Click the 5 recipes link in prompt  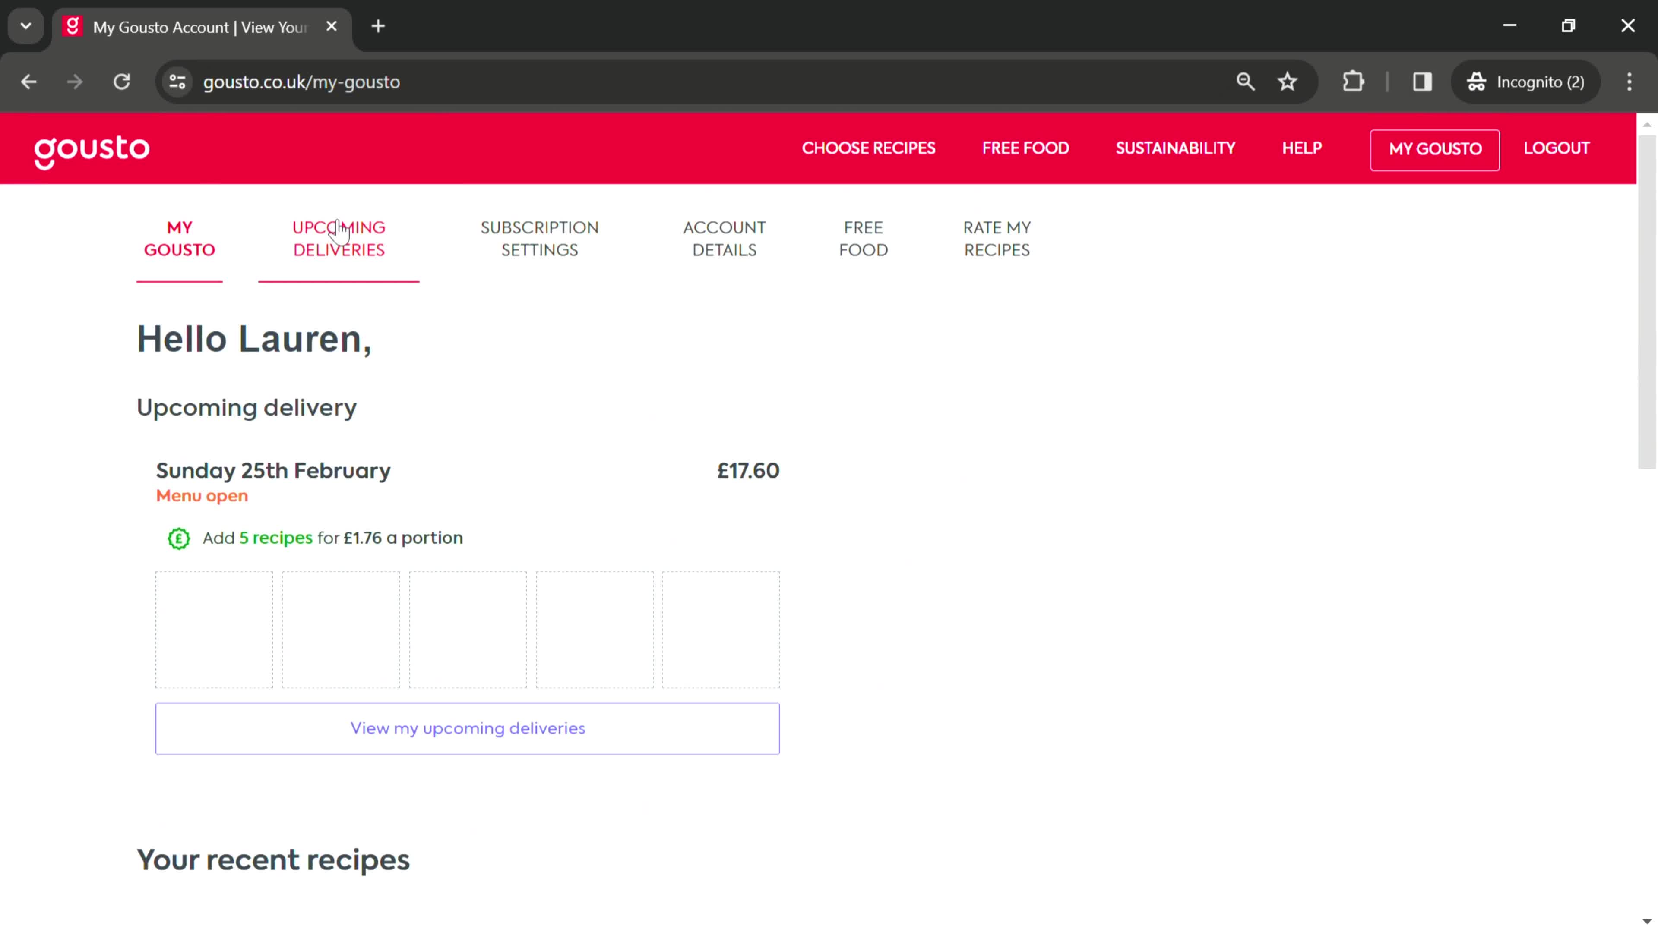277,537
